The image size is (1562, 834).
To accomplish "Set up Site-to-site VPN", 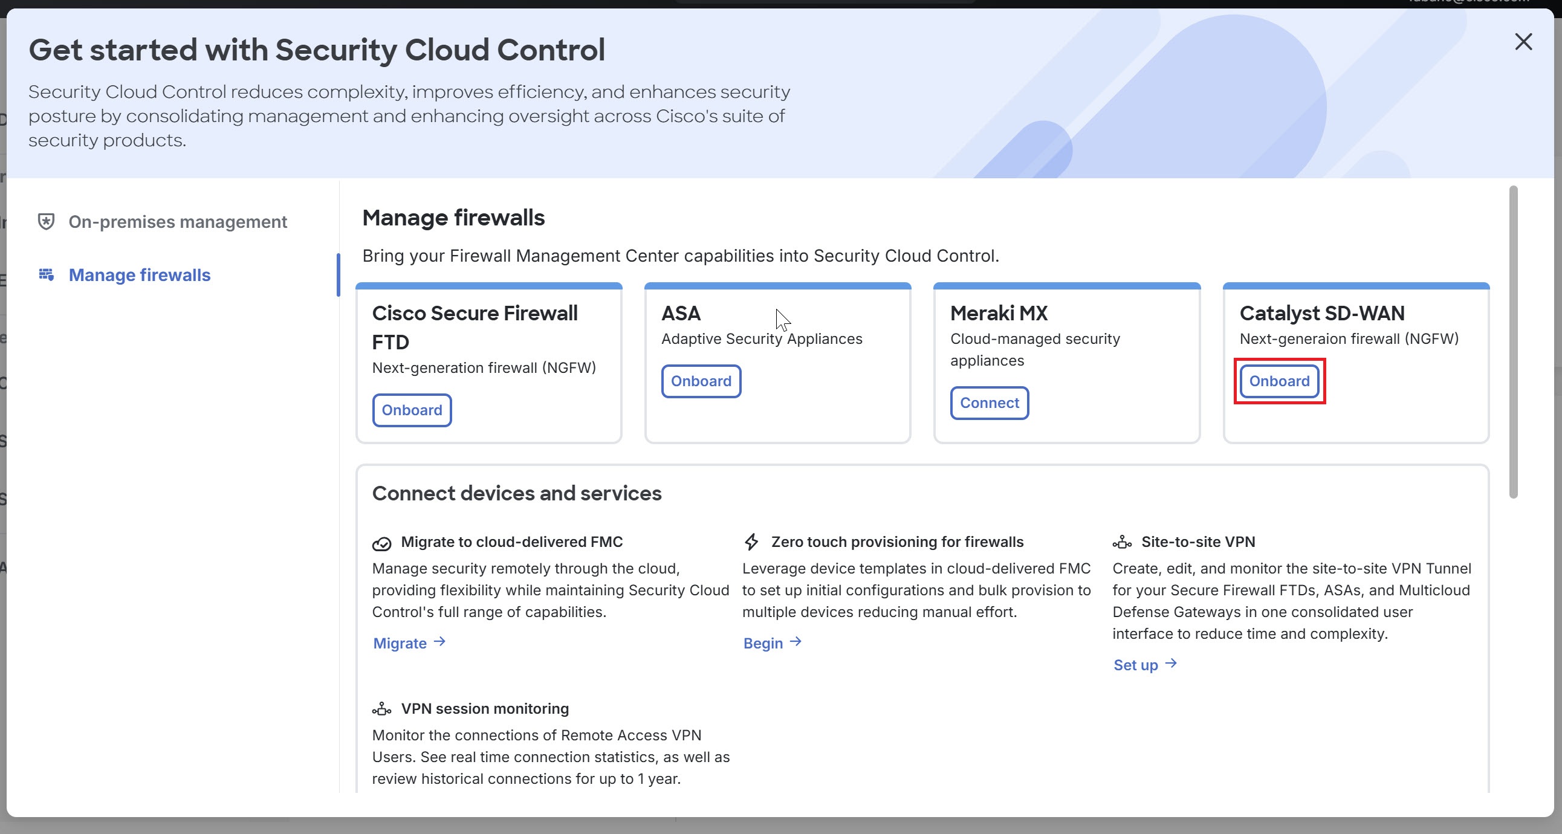I will click(1135, 664).
